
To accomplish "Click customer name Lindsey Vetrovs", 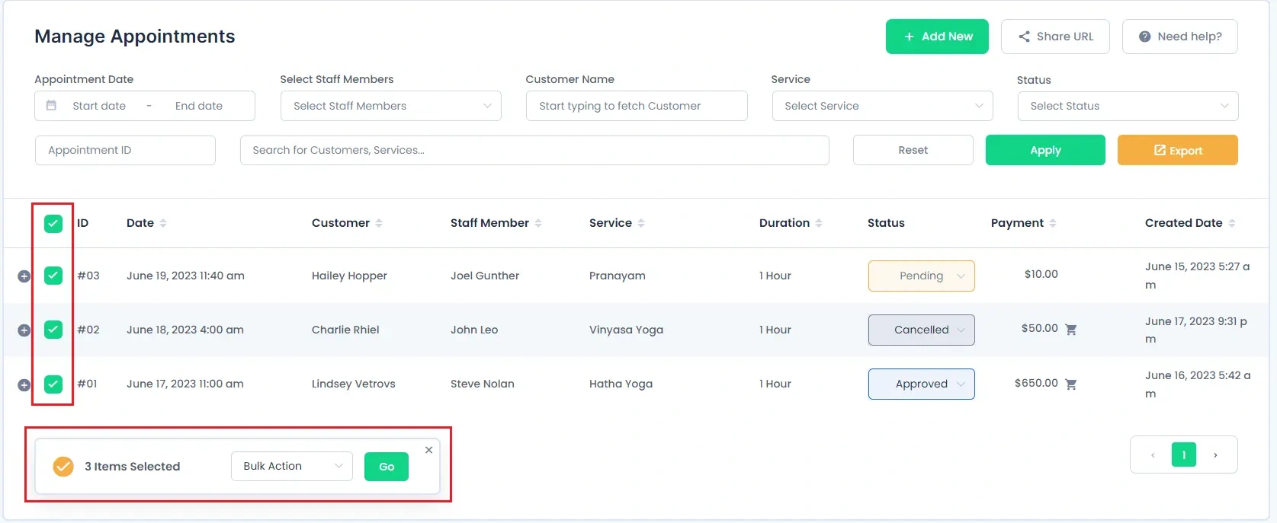I will pos(354,384).
